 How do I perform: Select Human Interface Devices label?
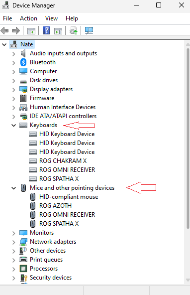tap(63, 107)
